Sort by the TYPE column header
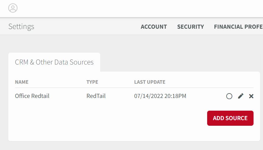Image resolution: width=263 pixels, height=150 pixels. coord(92,82)
